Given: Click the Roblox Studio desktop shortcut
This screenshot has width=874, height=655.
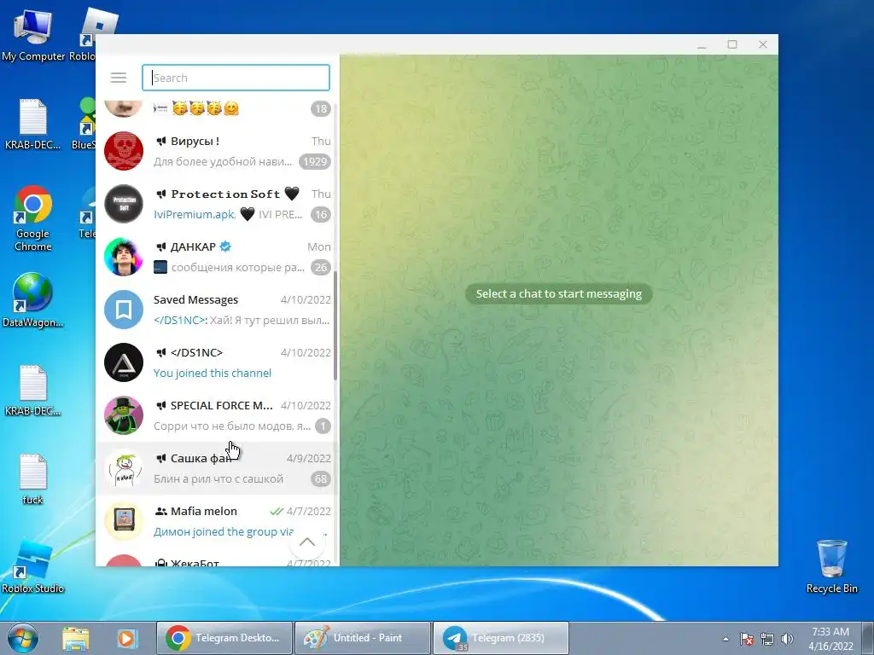Looking at the screenshot, I should 33,567.
